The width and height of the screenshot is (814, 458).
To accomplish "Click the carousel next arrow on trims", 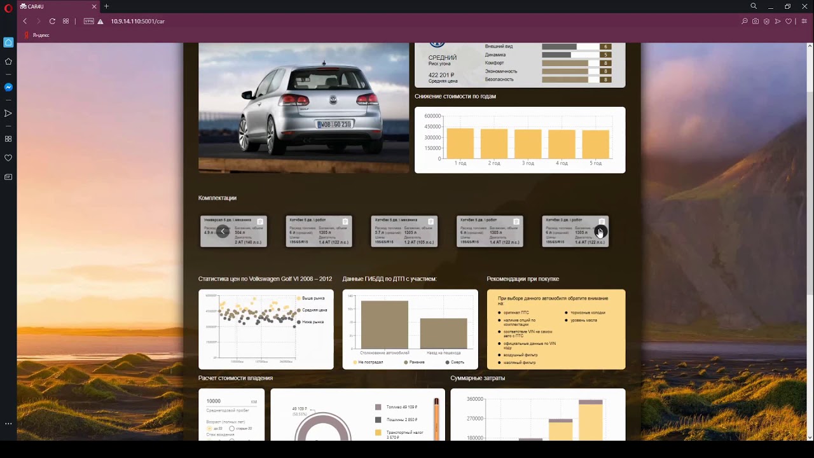I will point(600,232).
